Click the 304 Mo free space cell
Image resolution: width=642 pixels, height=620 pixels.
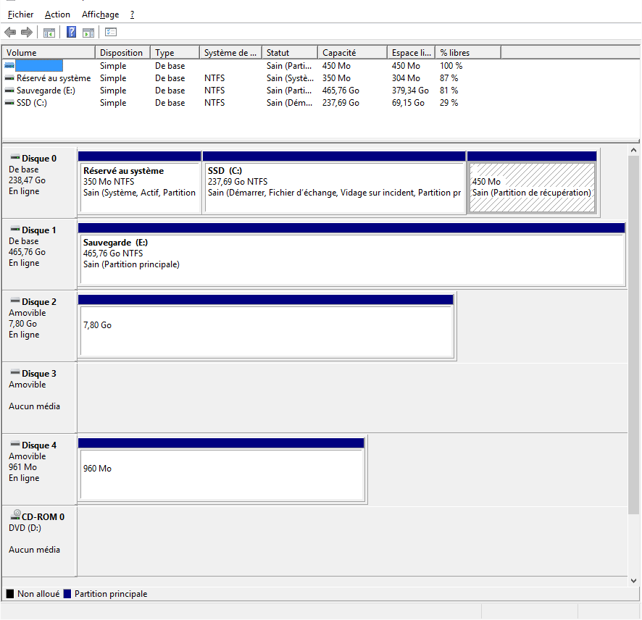tap(406, 78)
